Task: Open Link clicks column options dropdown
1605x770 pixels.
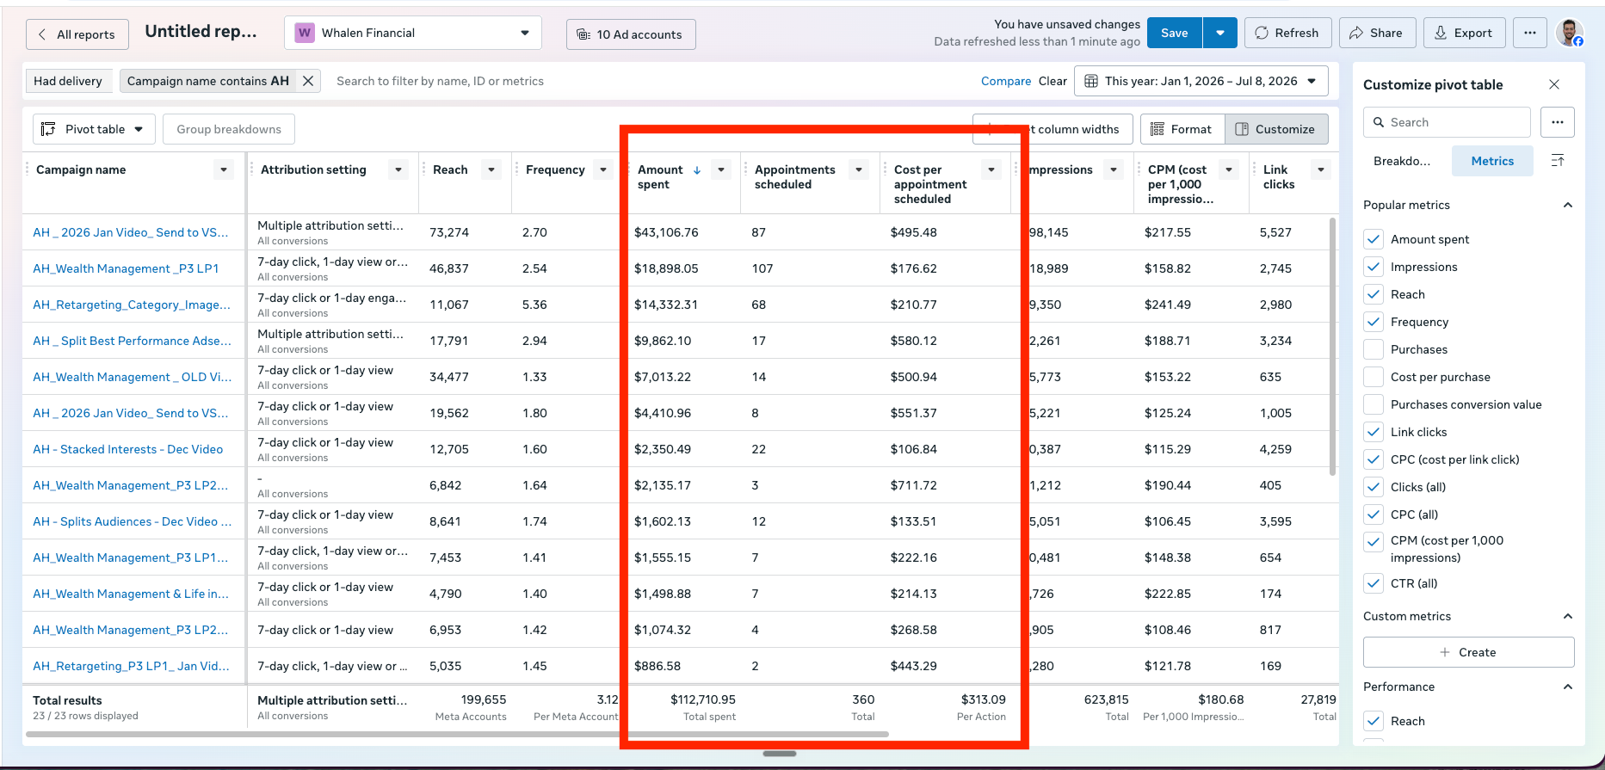Action: [x=1320, y=169]
